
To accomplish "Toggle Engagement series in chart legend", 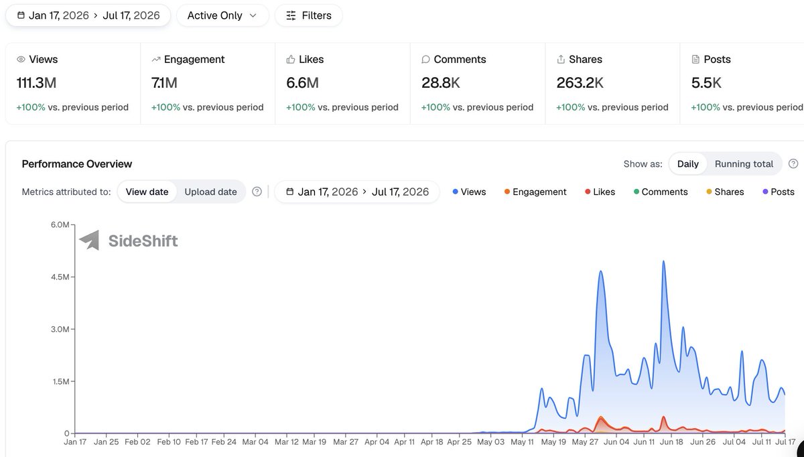I will click(x=535, y=192).
